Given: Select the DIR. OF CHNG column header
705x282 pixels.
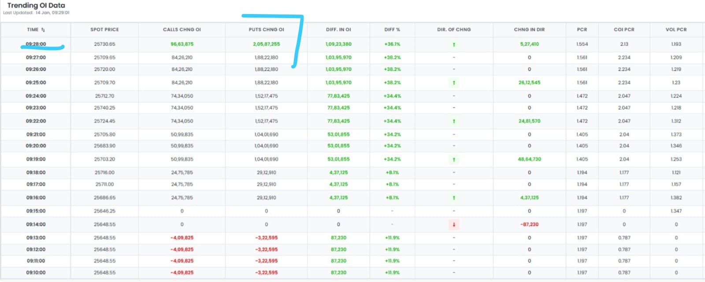Looking at the screenshot, I should (x=454, y=30).
